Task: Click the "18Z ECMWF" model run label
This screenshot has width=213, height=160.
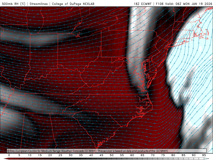Action: pyautogui.click(x=143, y=4)
